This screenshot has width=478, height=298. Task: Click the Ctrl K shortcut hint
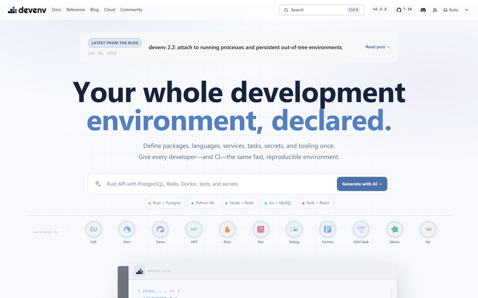click(354, 10)
